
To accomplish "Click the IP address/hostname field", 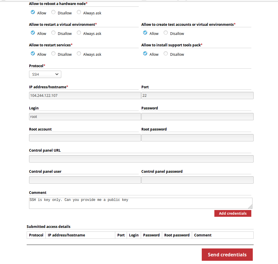I will [x=85, y=96].
